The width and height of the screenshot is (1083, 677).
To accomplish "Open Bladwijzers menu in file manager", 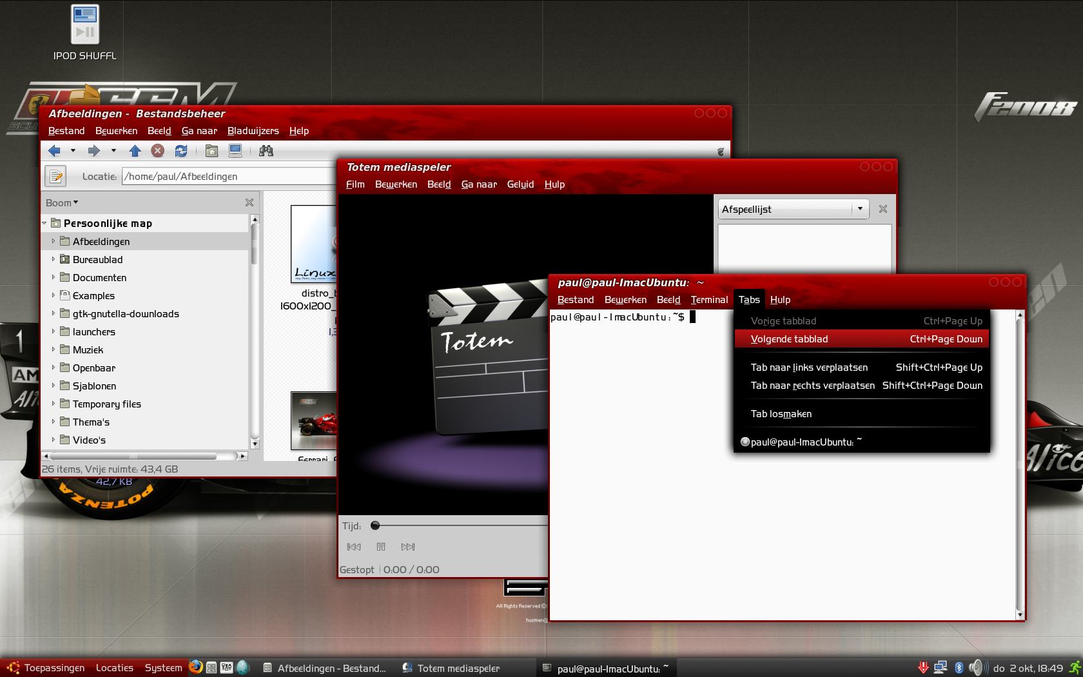I will 253,130.
